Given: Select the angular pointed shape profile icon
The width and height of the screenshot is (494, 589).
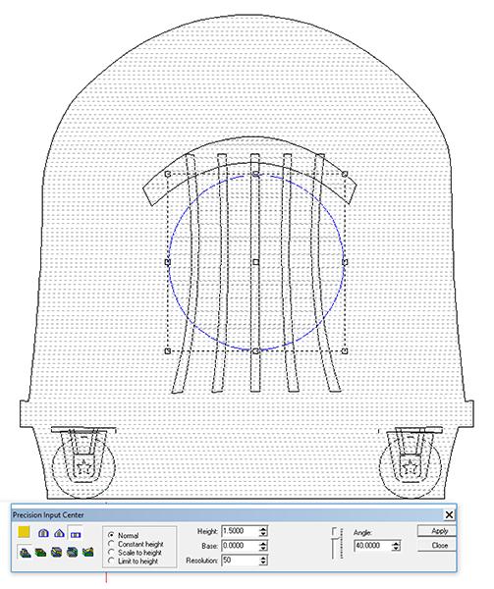Looking at the screenshot, I should (x=59, y=533).
